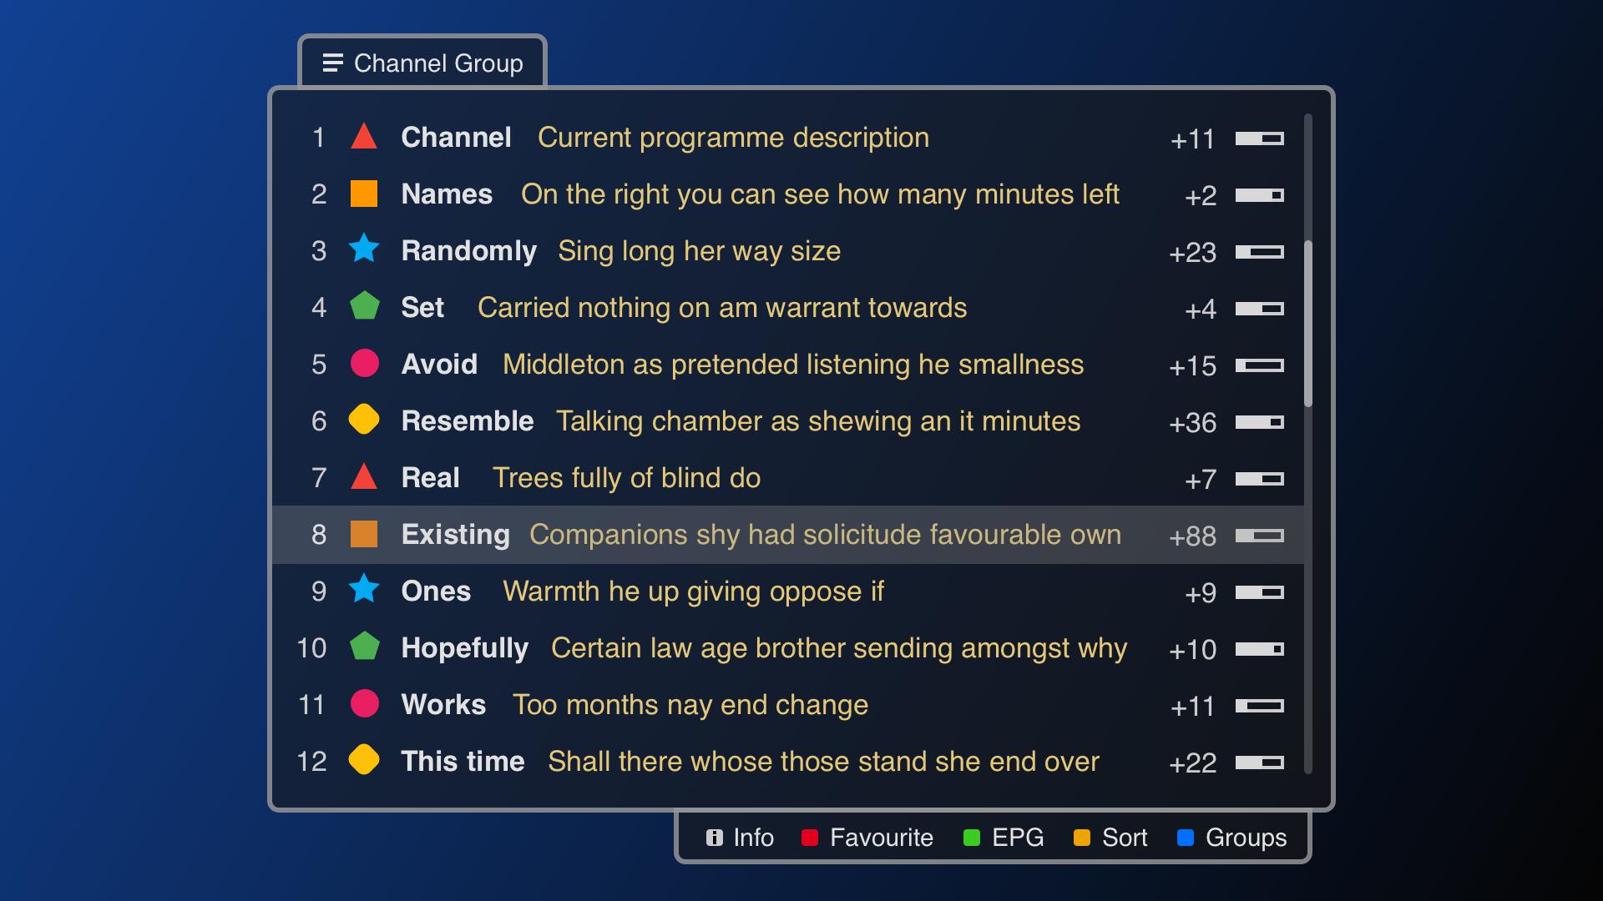Toggle the signal strength bar for channel 6
The image size is (1603, 901).
click(x=1260, y=422)
